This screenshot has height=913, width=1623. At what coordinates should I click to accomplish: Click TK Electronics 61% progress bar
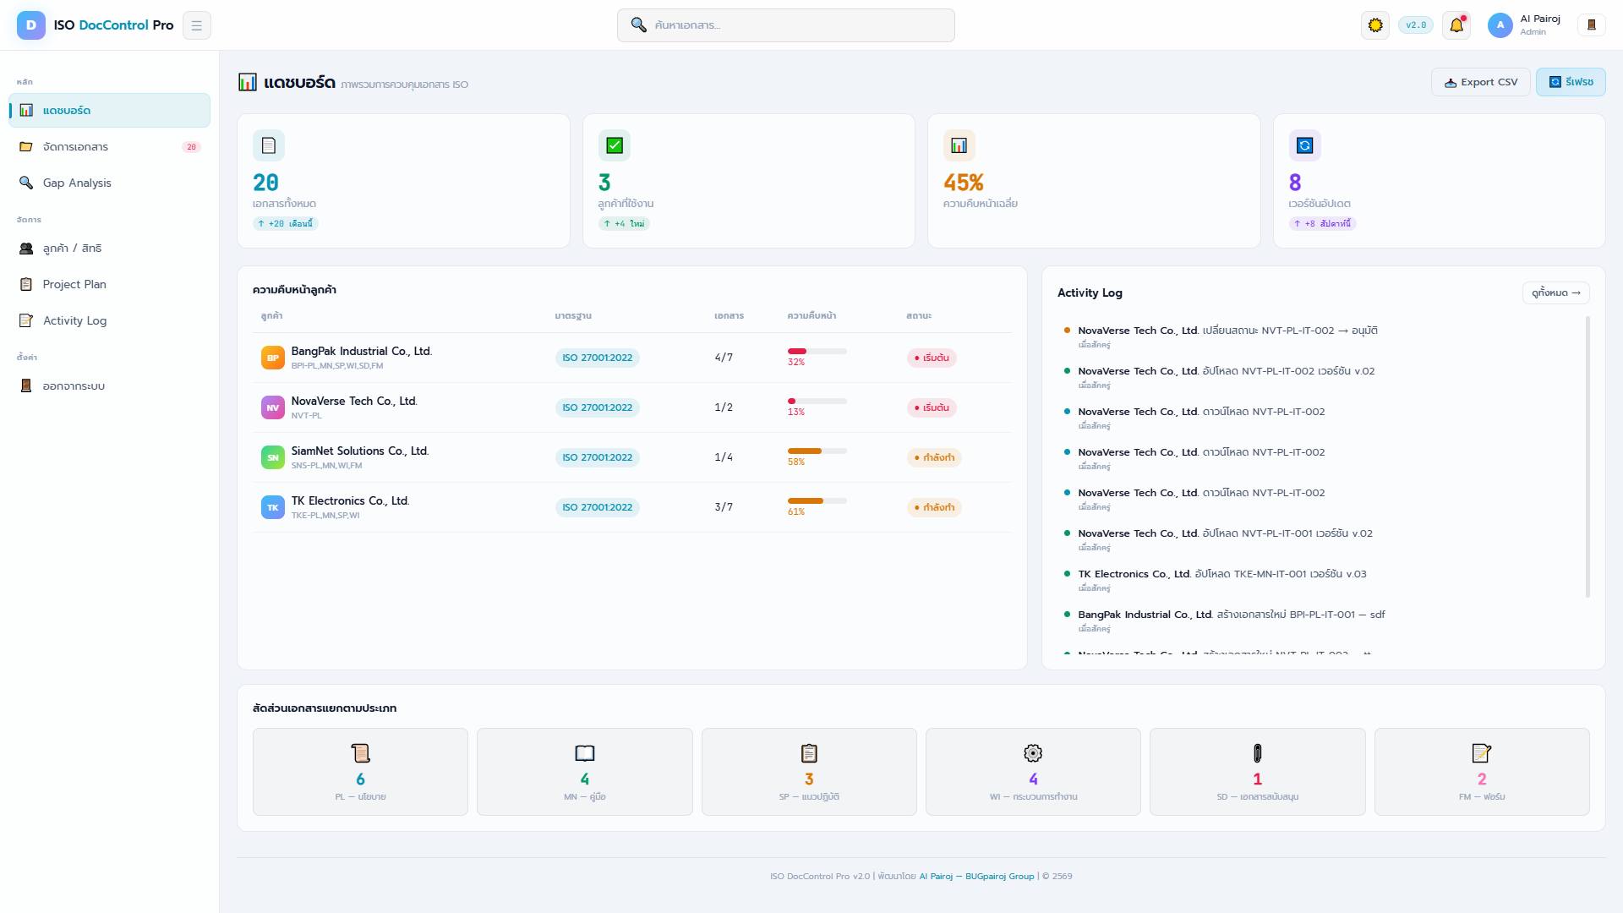[817, 500]
